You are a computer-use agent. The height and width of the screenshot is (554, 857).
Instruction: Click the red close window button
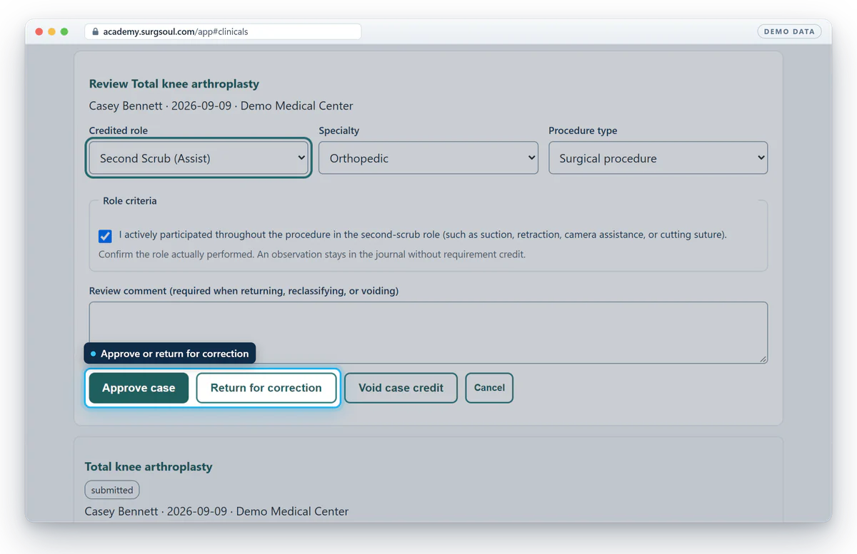[39, 31]
